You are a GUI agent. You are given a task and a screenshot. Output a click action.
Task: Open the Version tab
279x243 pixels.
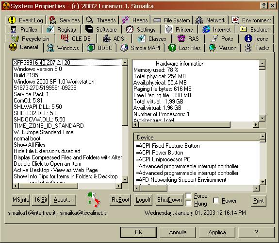pyautogui.click(x=223, y=48)
